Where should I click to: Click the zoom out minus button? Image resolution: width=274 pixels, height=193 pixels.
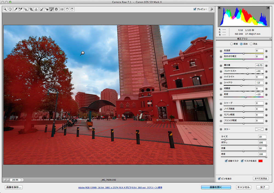5,180
